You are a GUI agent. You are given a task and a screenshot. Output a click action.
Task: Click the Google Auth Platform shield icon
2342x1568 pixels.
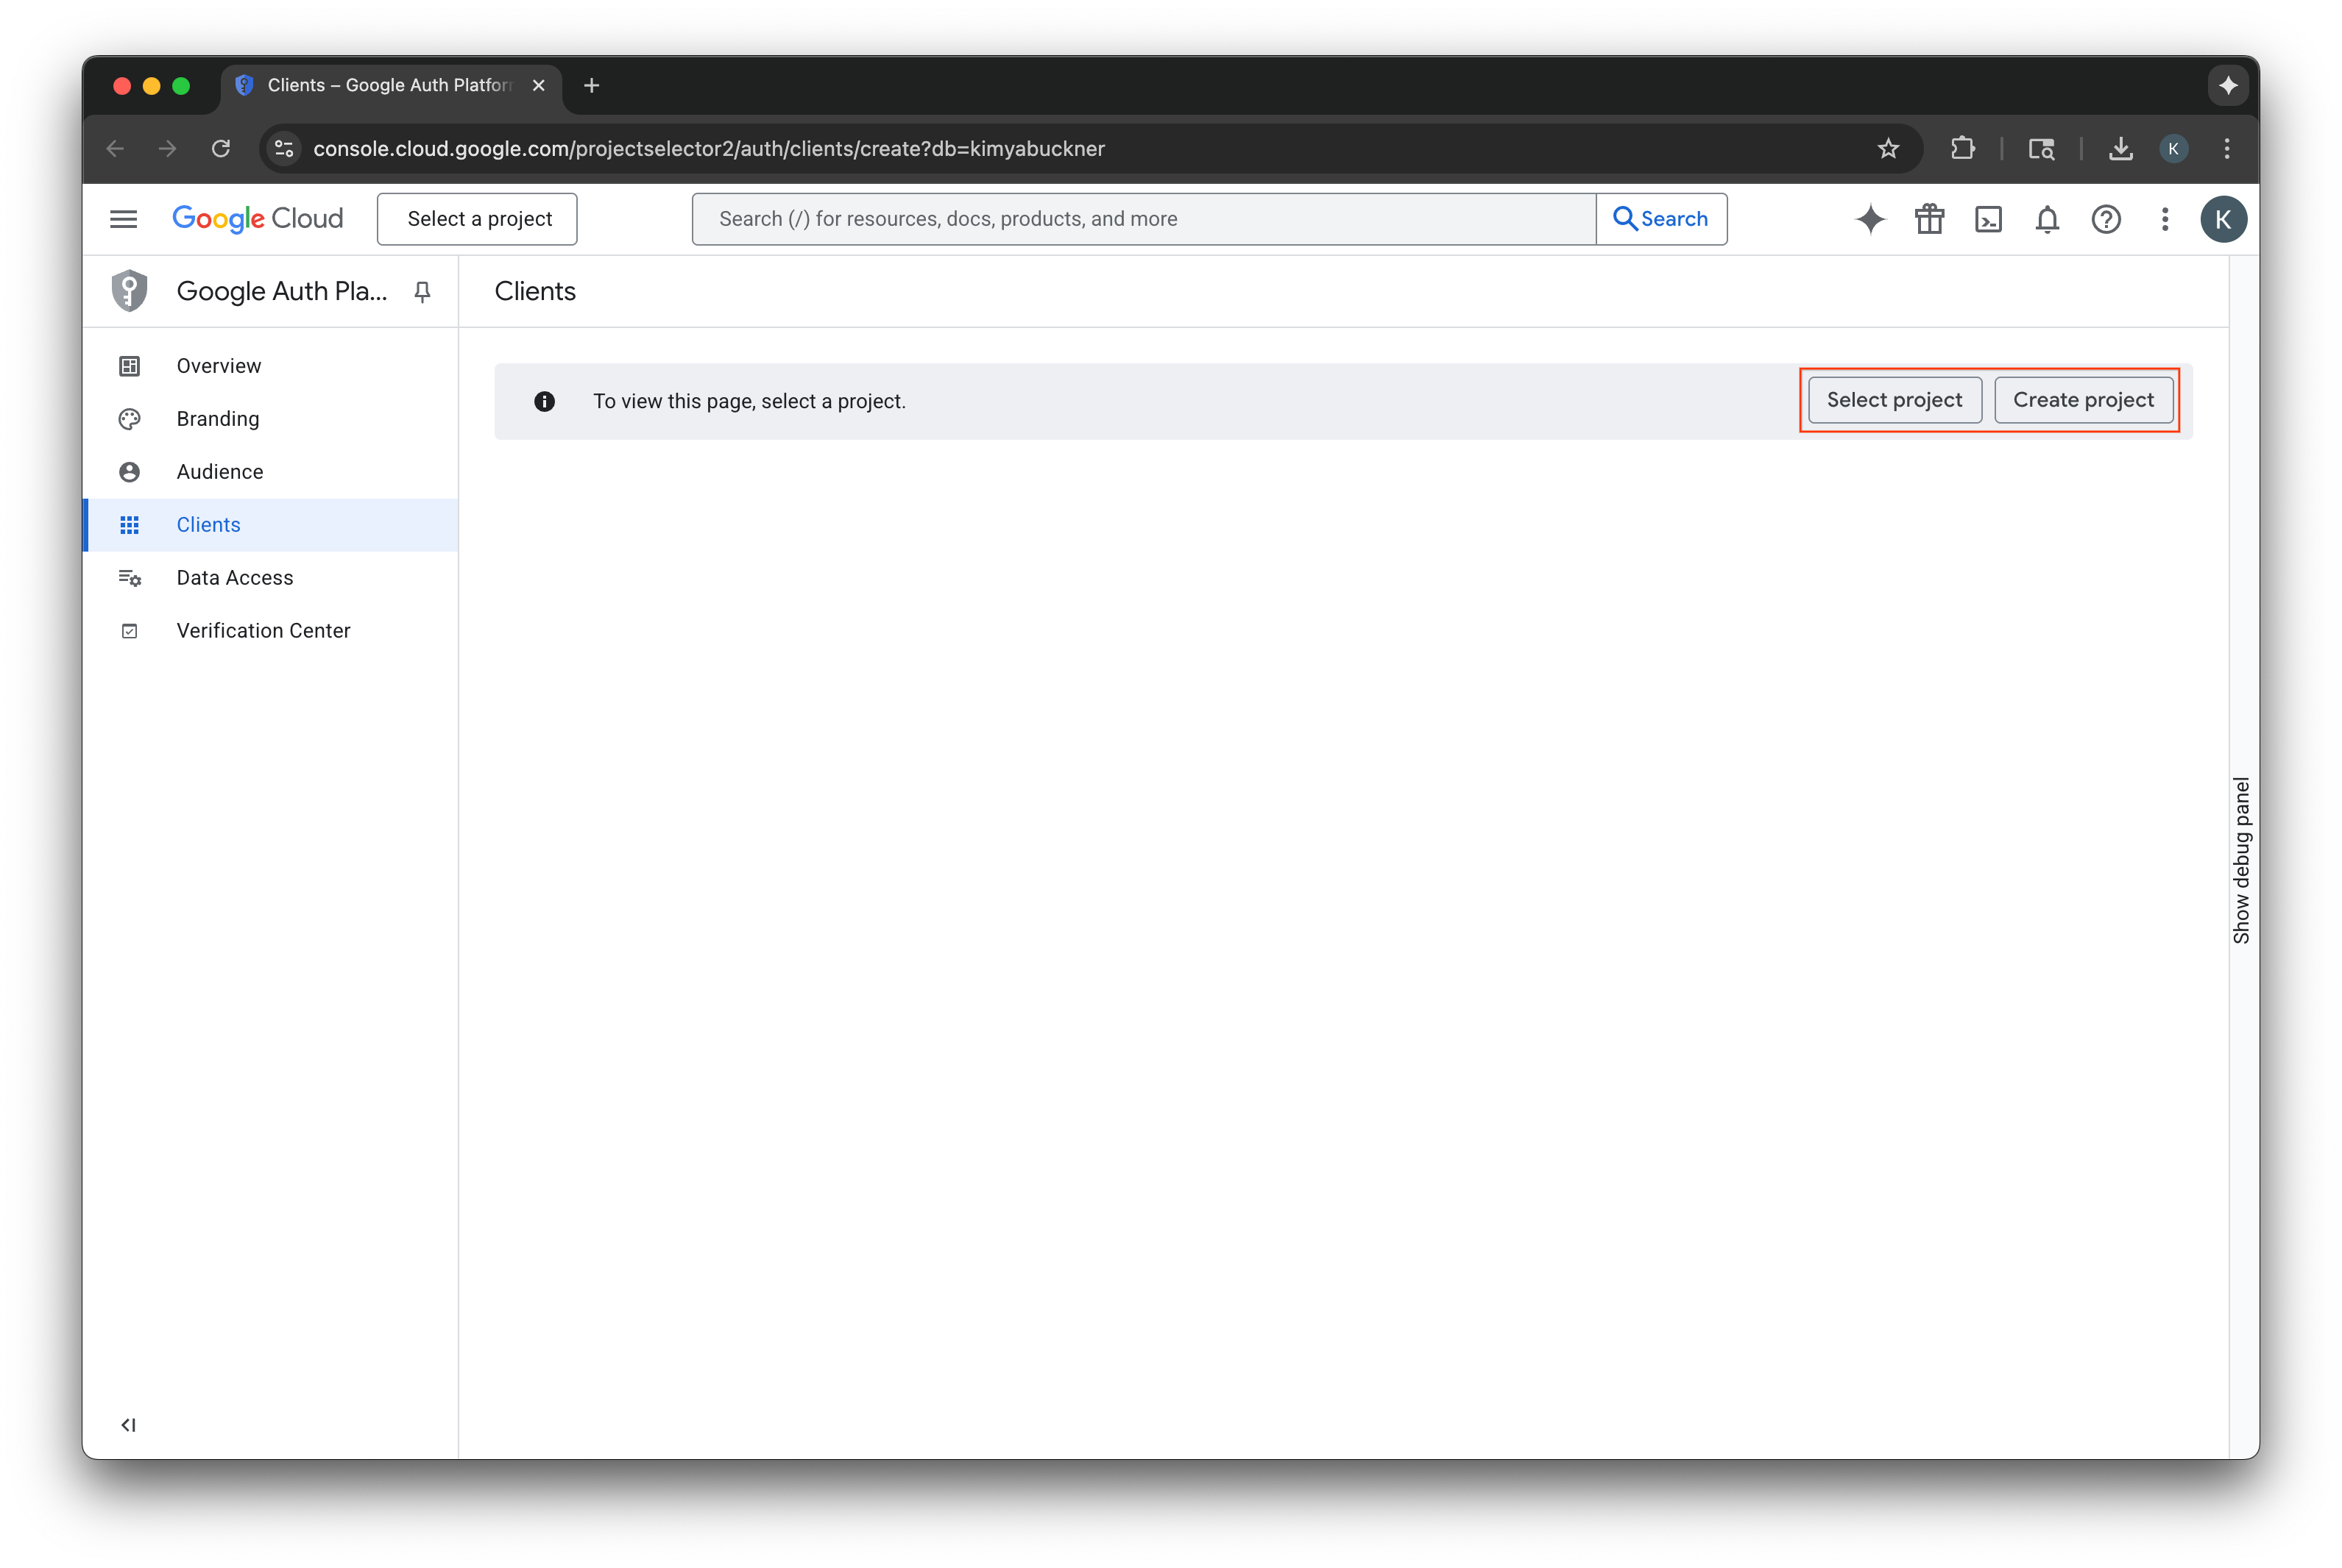tap(129, 291)
